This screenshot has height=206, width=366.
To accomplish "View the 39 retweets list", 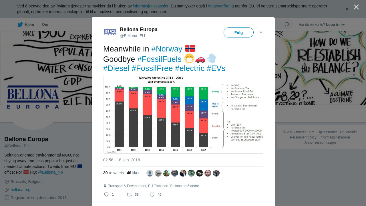I will 114,173.
